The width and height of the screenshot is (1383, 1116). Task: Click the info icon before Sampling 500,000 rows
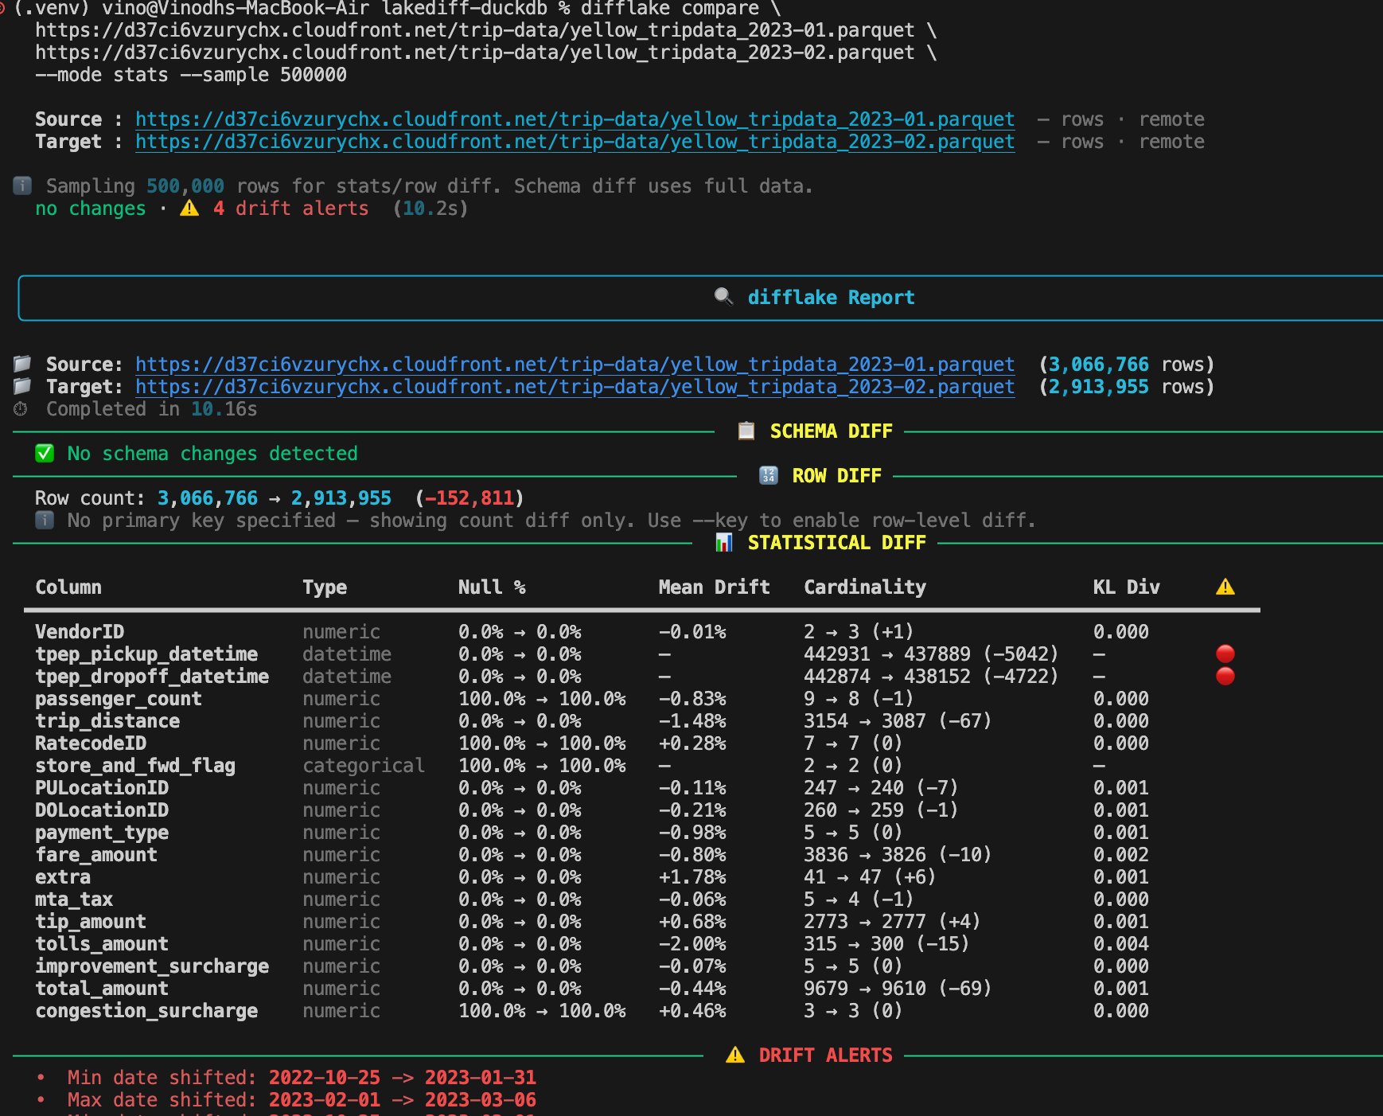pos(22,185)
